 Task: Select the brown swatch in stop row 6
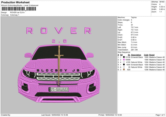(x=123, y=70)
